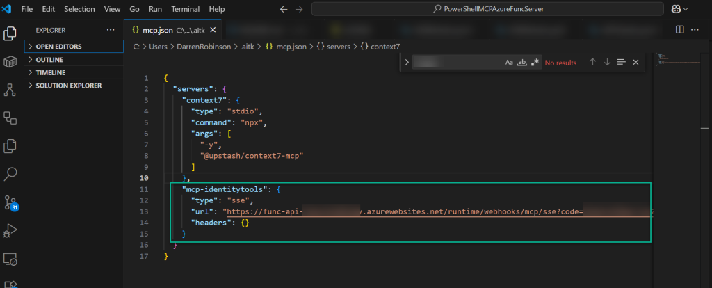
Task: Click the Copilot icon in title bar
Action: [x=675, y=9]
